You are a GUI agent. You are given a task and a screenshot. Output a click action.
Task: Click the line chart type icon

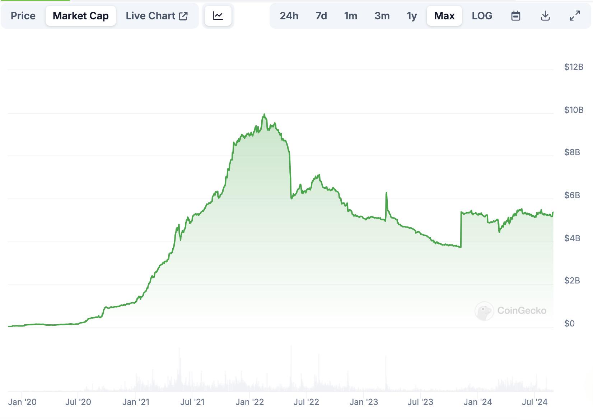point(218,16)
